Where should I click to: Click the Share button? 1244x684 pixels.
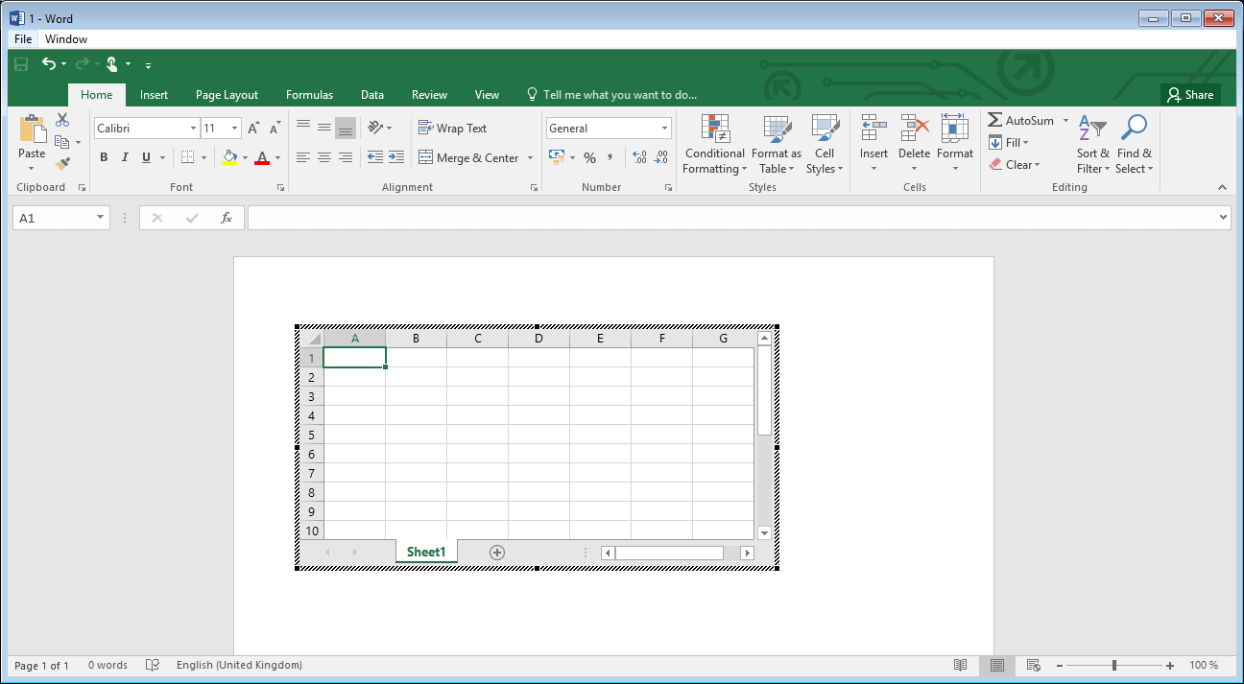click(1191, 94)
